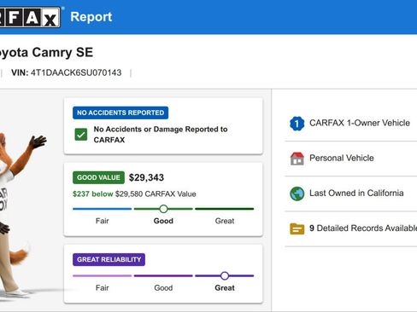Screen dimensions: 417x312
Task: Click the "Fair" label under value slider
Action: click(x=103, y=221)
